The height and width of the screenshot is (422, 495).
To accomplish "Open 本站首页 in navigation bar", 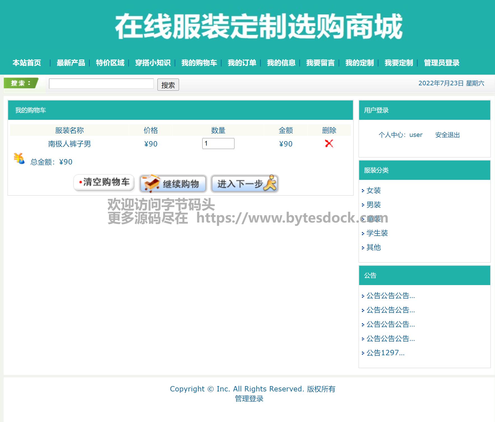I will pyautogui.click(x=27, y=63).
